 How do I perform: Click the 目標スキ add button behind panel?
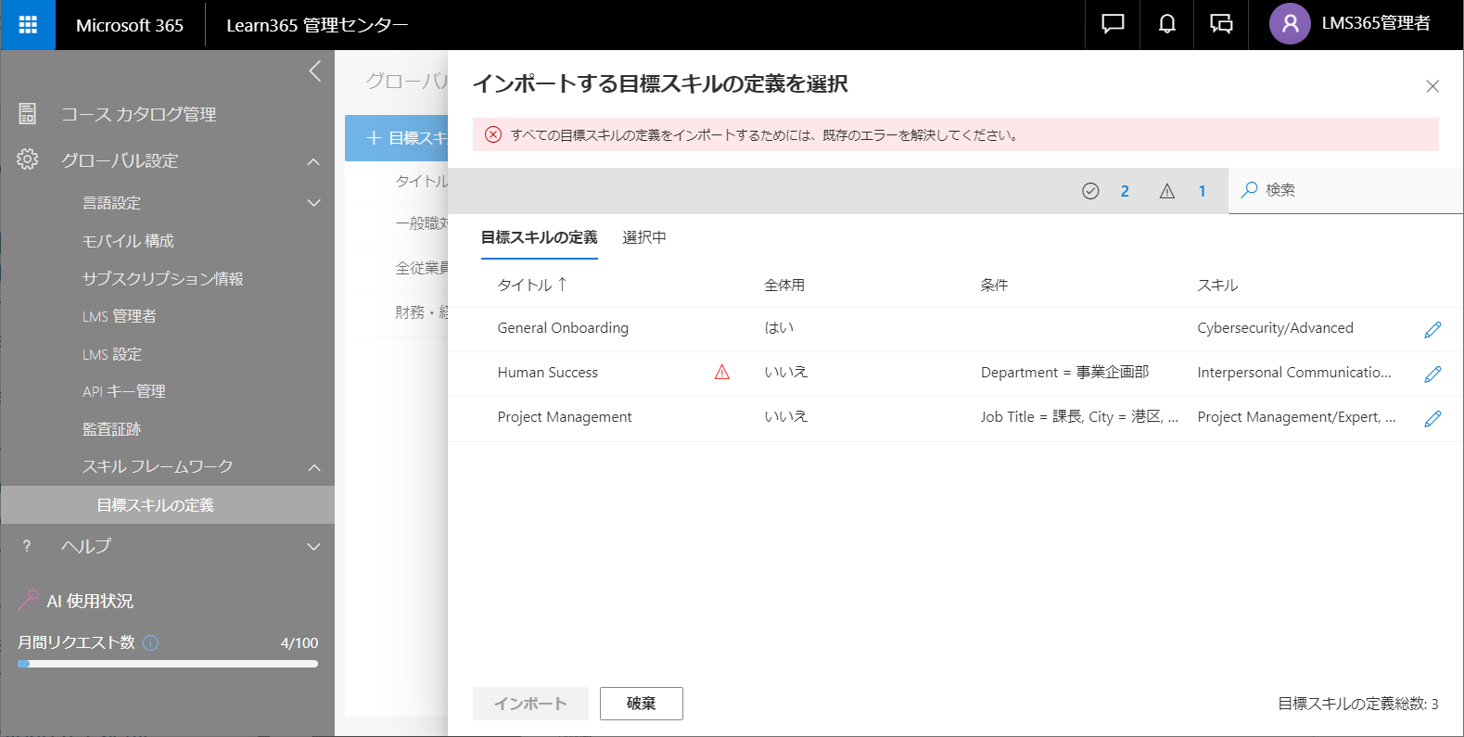(x=397, y=138)
